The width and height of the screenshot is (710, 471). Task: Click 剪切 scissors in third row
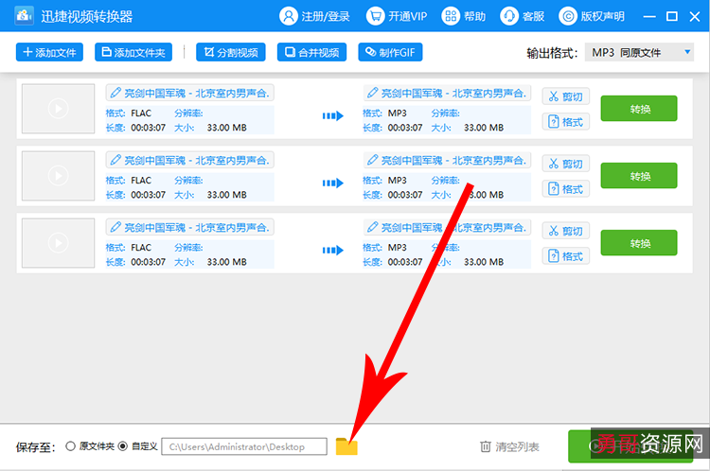coord(565,231)
